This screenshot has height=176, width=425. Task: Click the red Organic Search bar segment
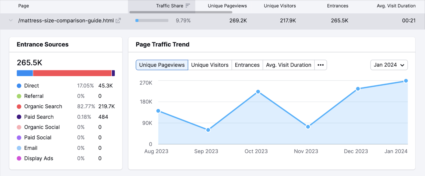pos(72,73)
